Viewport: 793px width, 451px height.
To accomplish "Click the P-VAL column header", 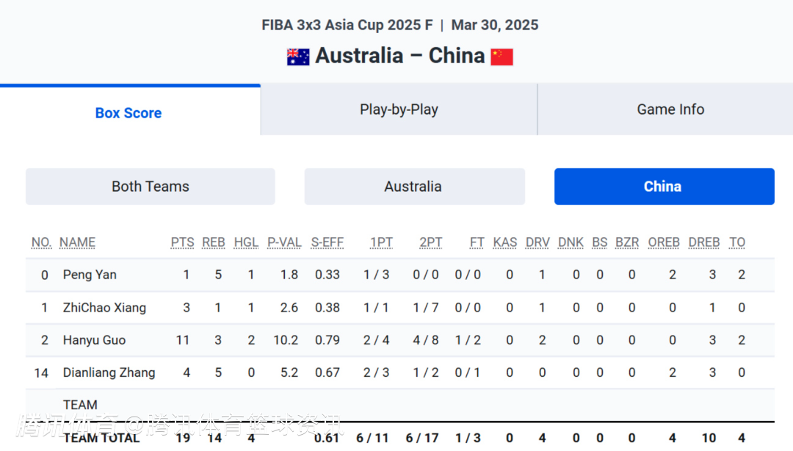I will (284, 242).
